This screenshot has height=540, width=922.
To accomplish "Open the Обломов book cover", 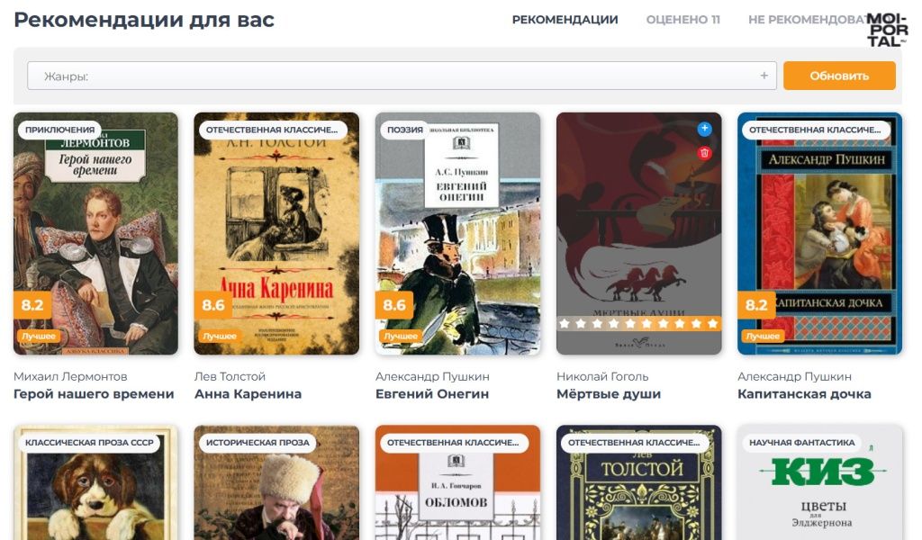I will tap(457, 482).
